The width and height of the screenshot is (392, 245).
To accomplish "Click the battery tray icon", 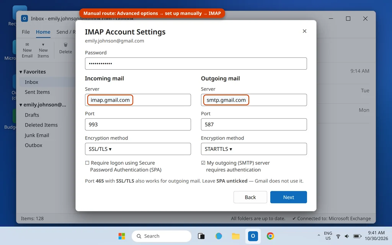I will pyautogui.click(x=357, y=236).
